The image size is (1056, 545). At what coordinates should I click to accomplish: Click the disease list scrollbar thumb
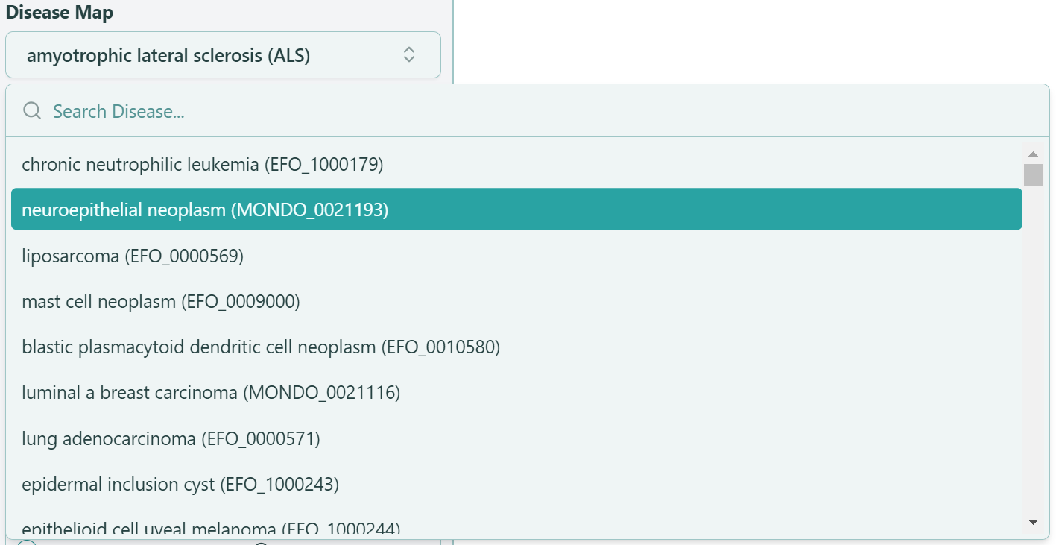click(1033, 174)
